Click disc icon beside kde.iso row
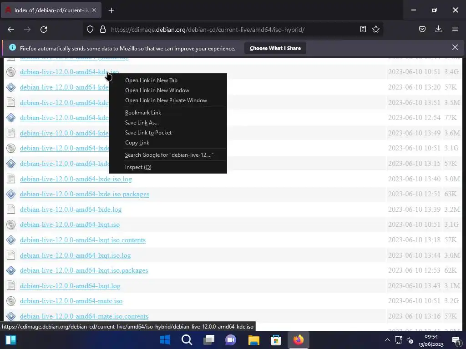Viewport: 466px width, 349px height. [x=11, y=72]
